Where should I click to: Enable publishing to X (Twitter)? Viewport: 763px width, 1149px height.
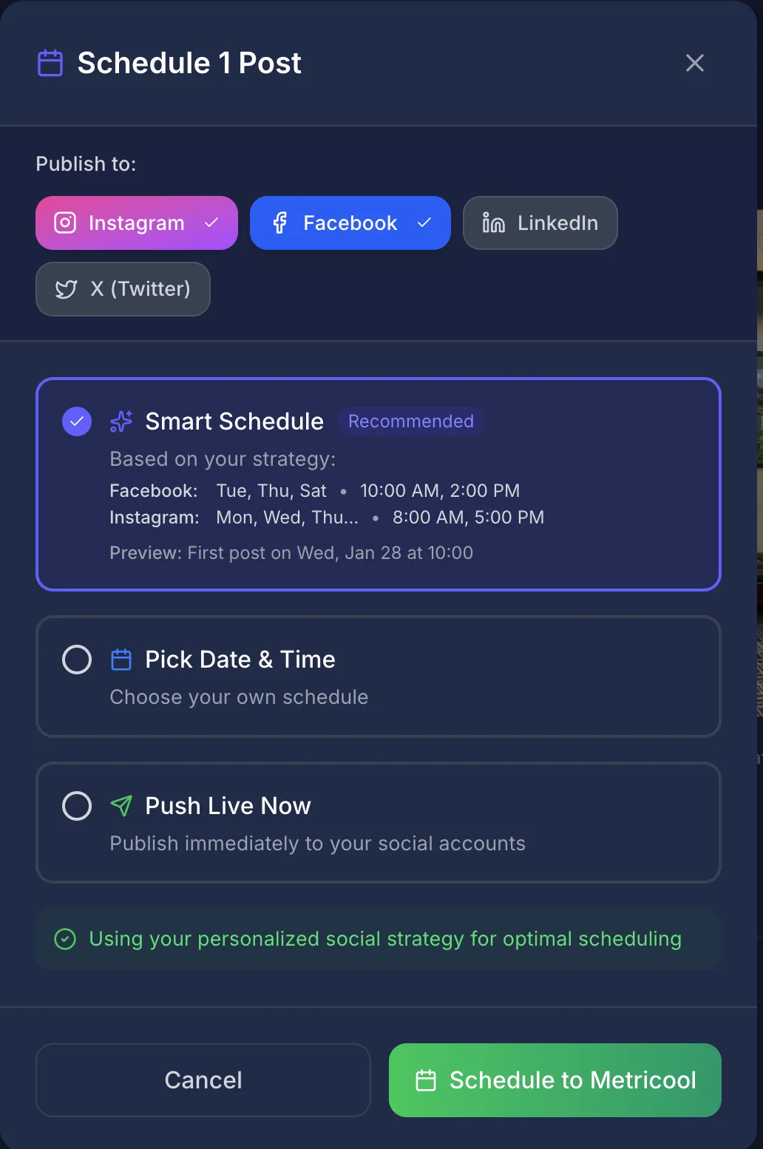click(123, 289)
